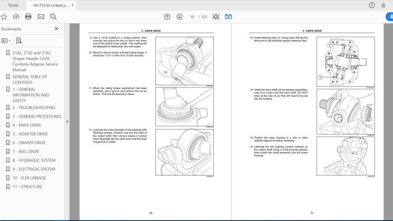Toggle the two-page view icon

pos(228,17)
